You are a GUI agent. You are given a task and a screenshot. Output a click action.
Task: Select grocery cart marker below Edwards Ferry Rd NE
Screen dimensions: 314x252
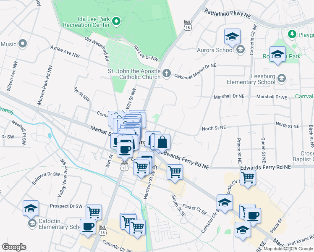(248, 178)
